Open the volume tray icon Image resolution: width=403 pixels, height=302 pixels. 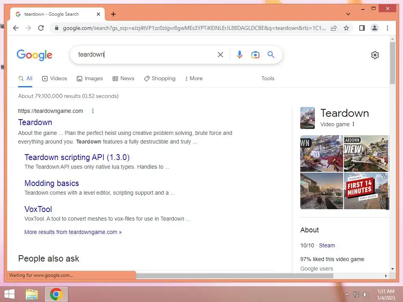coord(366,294)
